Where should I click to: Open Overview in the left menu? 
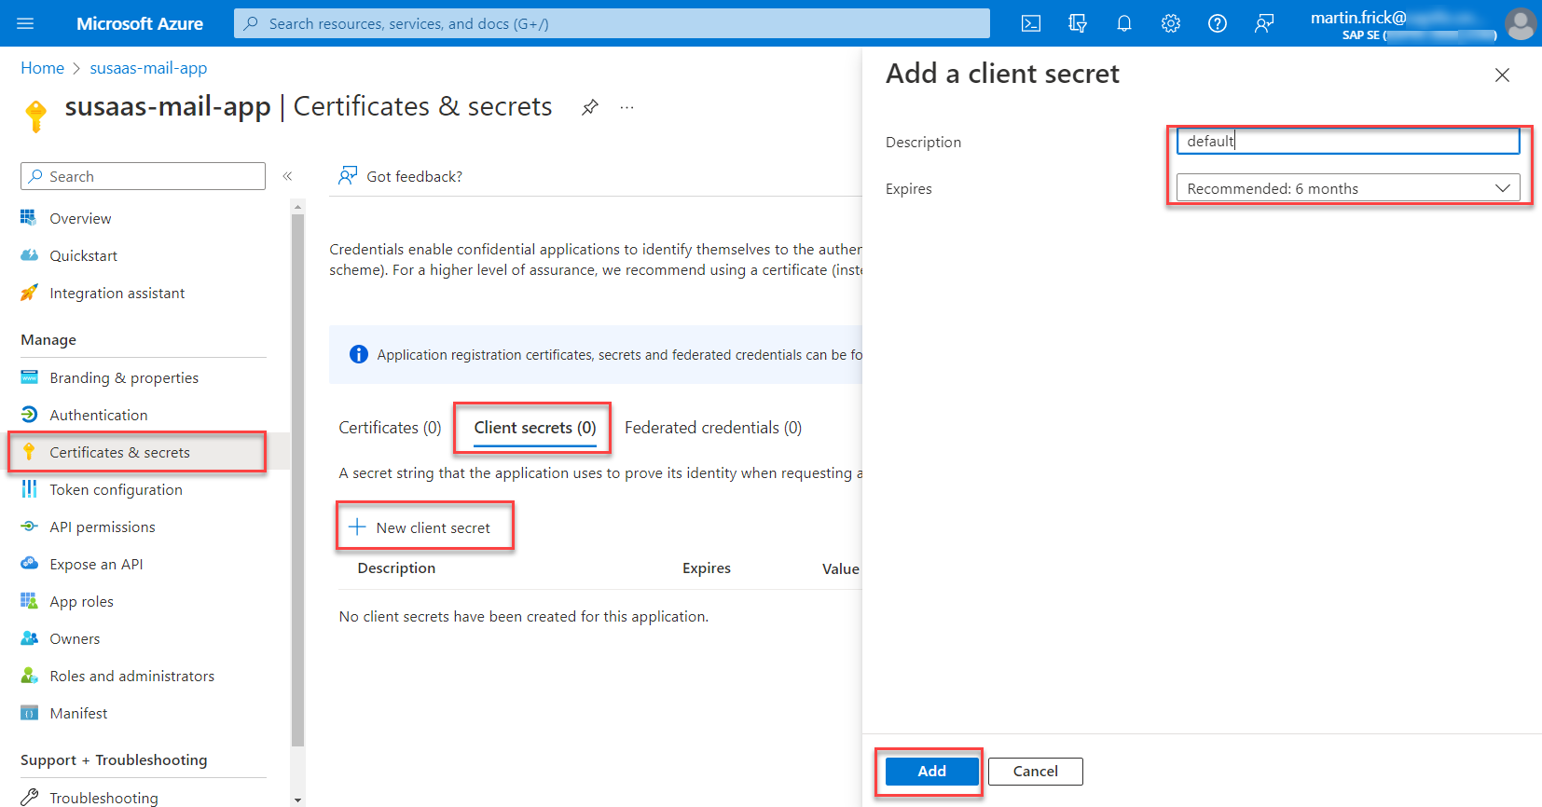point(80,218)
